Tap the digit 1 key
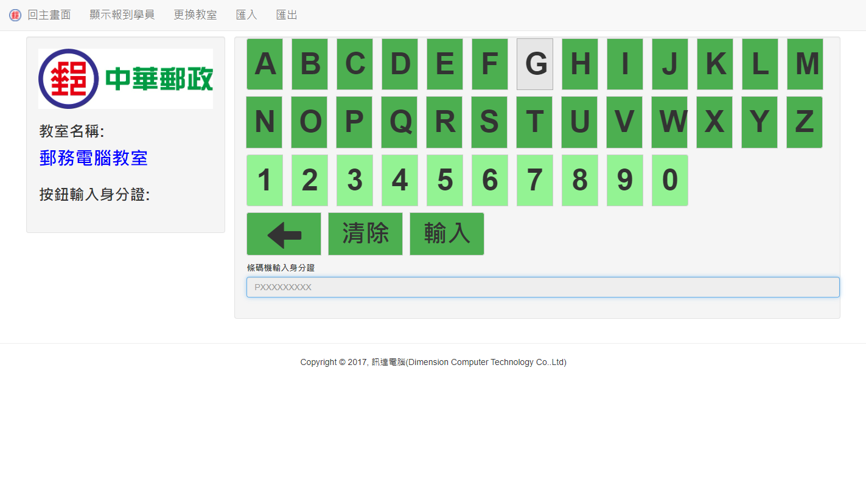The image size is (866, 480). click(x=265, y=180)
